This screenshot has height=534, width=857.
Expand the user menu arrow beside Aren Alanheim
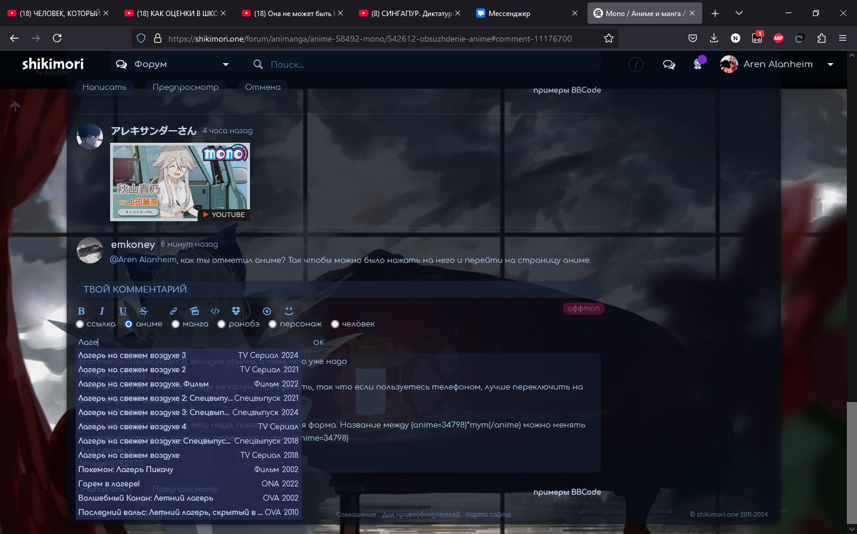pyautogui.click(x=830, y=64)
